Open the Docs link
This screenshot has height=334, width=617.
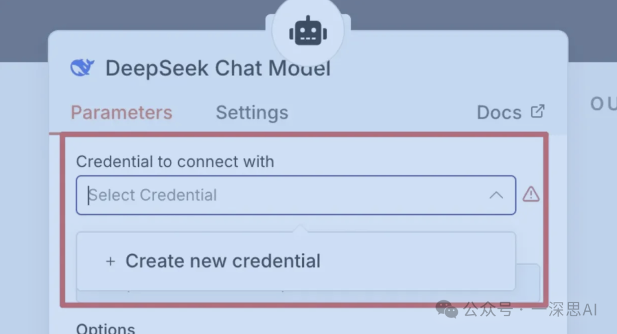(499, 113)
